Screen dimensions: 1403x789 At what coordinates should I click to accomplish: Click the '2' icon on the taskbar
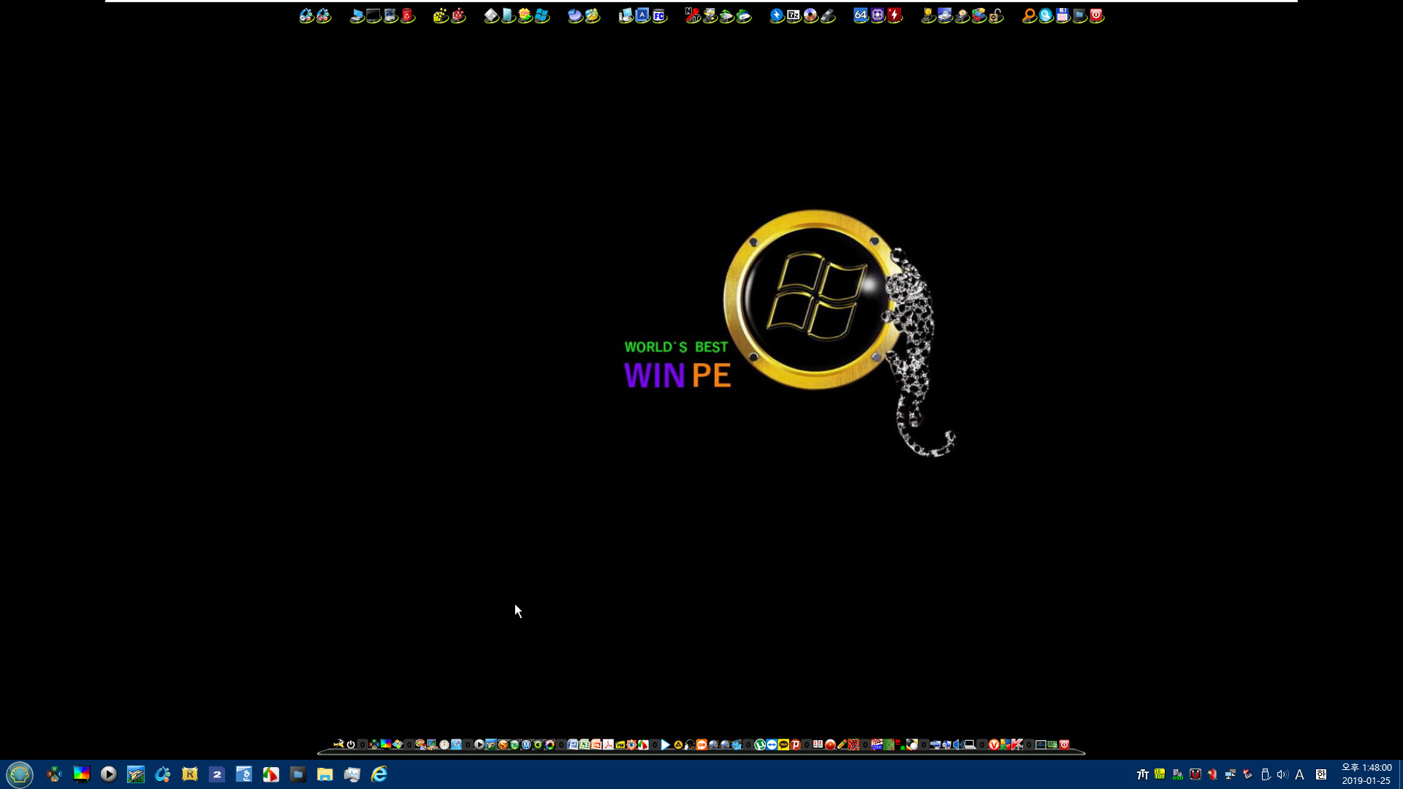click(217, 774)
